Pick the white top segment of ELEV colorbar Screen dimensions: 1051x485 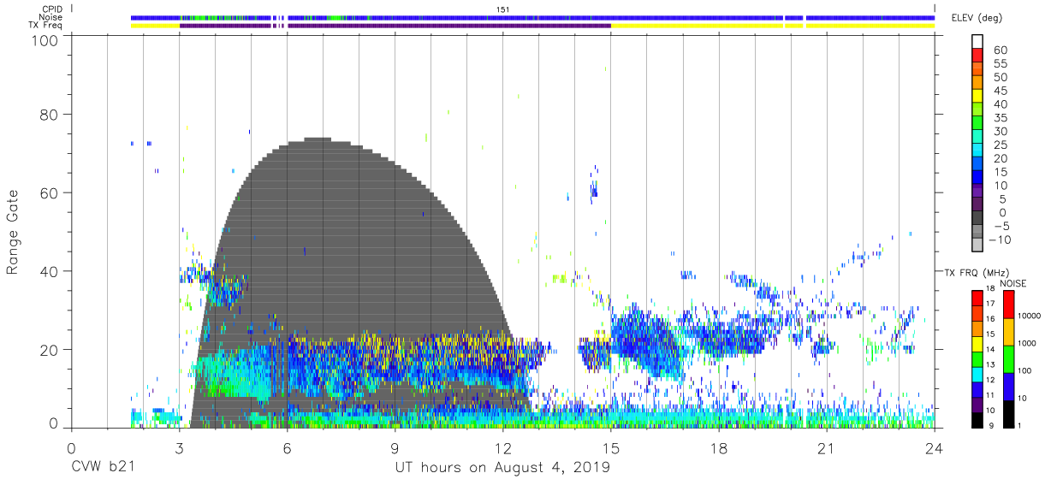[978, 43]
